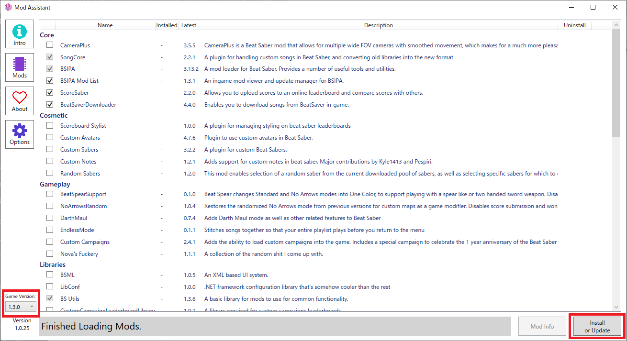Open the About heart icon
Image resolution: width=627 pixels, height=341 pixels.
[x=20, y=100]
